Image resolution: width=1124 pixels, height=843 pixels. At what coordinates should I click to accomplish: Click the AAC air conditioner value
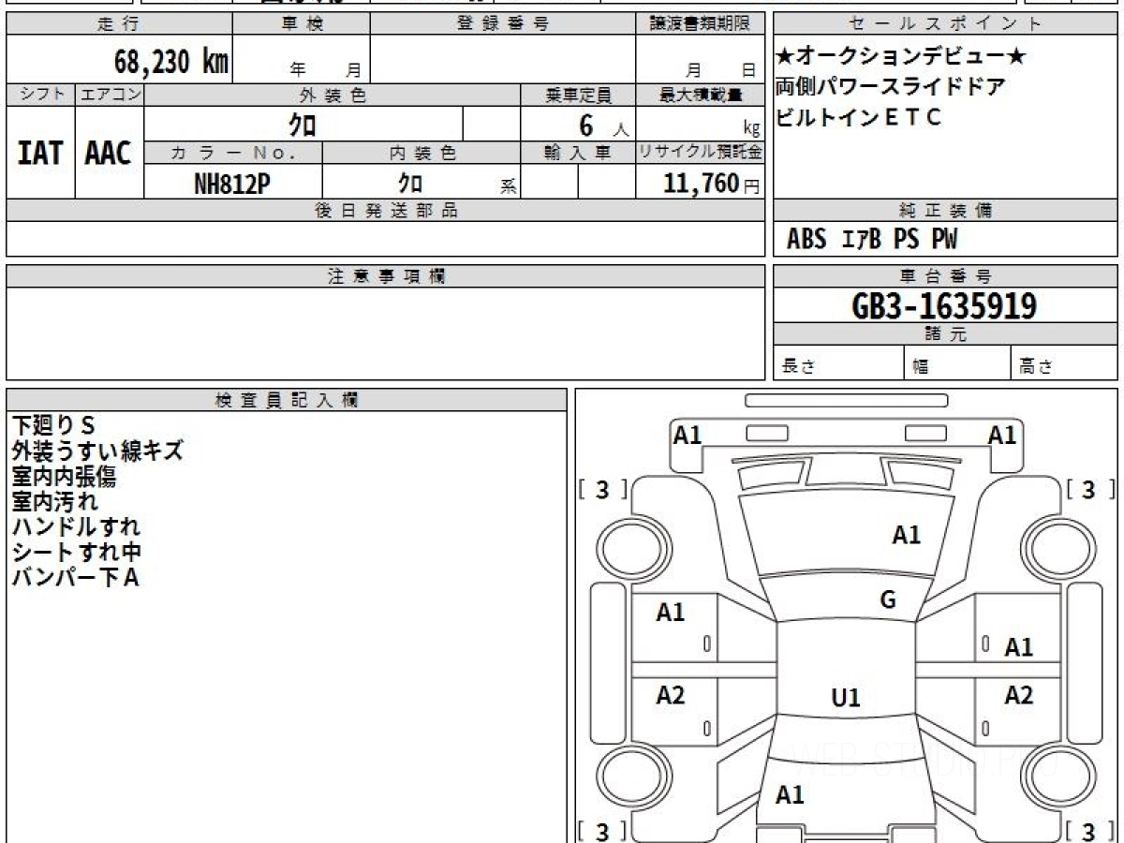pyautogui.click(x=109, y=154)
